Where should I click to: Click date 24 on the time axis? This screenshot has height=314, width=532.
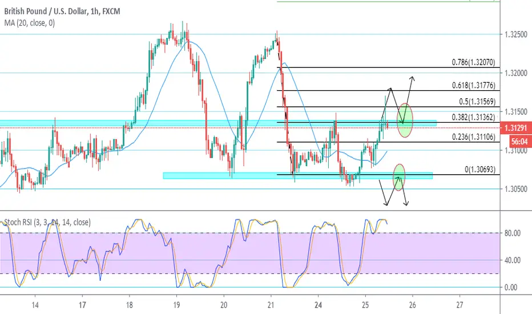pos(318,305)
